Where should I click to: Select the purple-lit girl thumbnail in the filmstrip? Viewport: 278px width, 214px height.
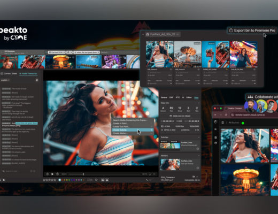tap(114, 62)
